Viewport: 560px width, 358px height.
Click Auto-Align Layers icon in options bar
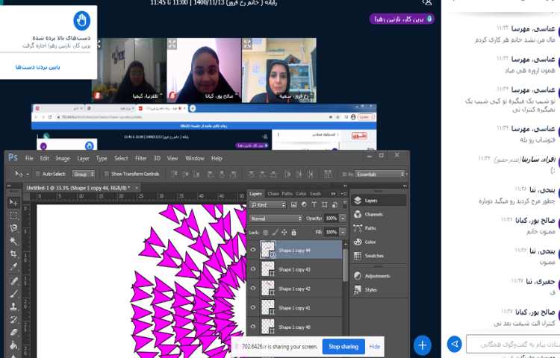pyautogui.click(x=328, y=174)
